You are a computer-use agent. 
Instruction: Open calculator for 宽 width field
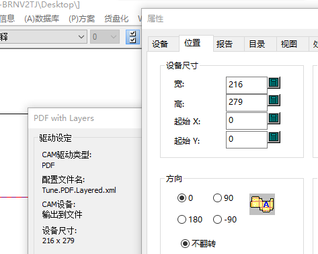274,83
